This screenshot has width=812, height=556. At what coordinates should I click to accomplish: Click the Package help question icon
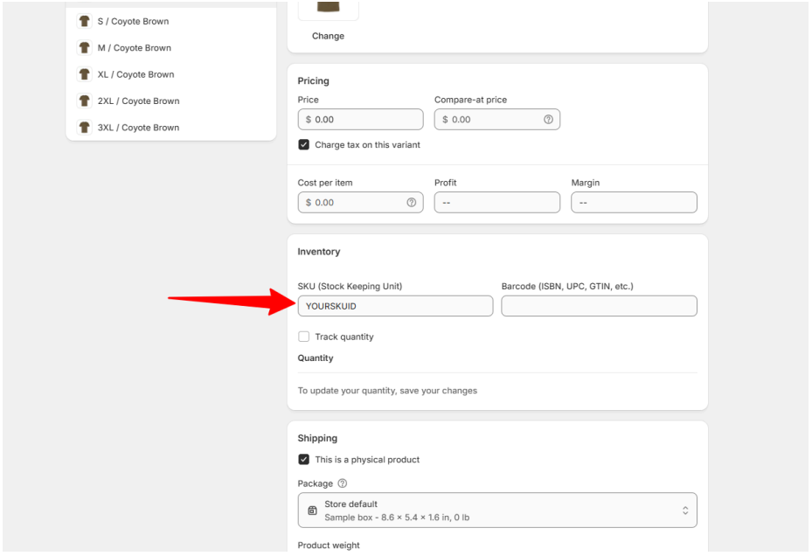pyautogui.click(x=343, y=483)
